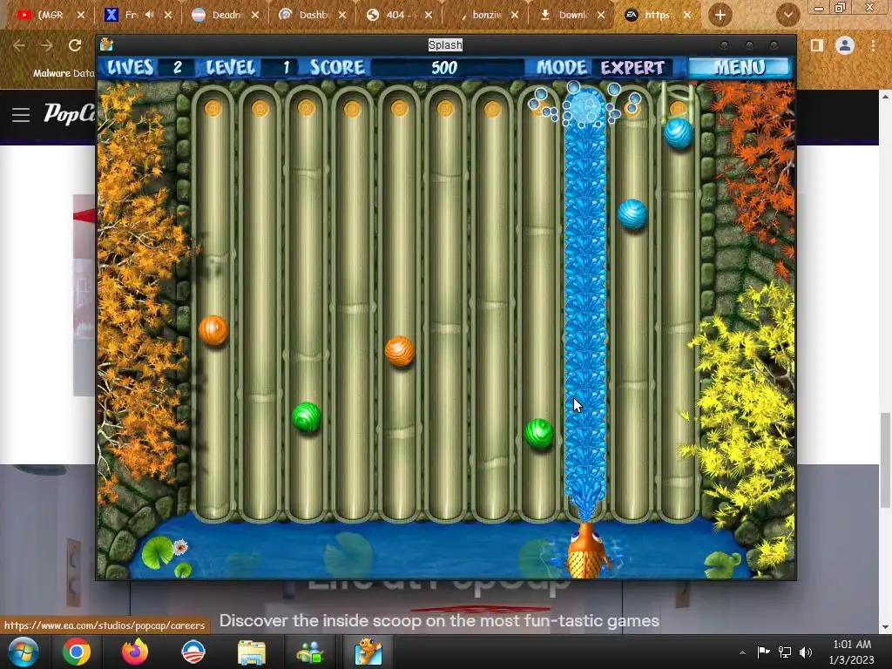This screenshot has width=892, height=669.
Task: Switch to the Deadmau browser tab
Action: tap(226, 15)
